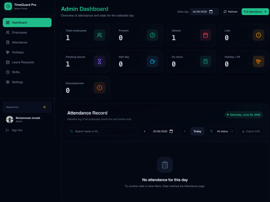Toggle appearance with the sun icon

point(45,107)
